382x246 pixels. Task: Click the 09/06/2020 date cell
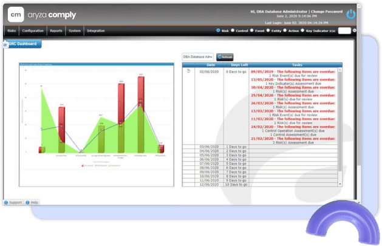point(209,172)
